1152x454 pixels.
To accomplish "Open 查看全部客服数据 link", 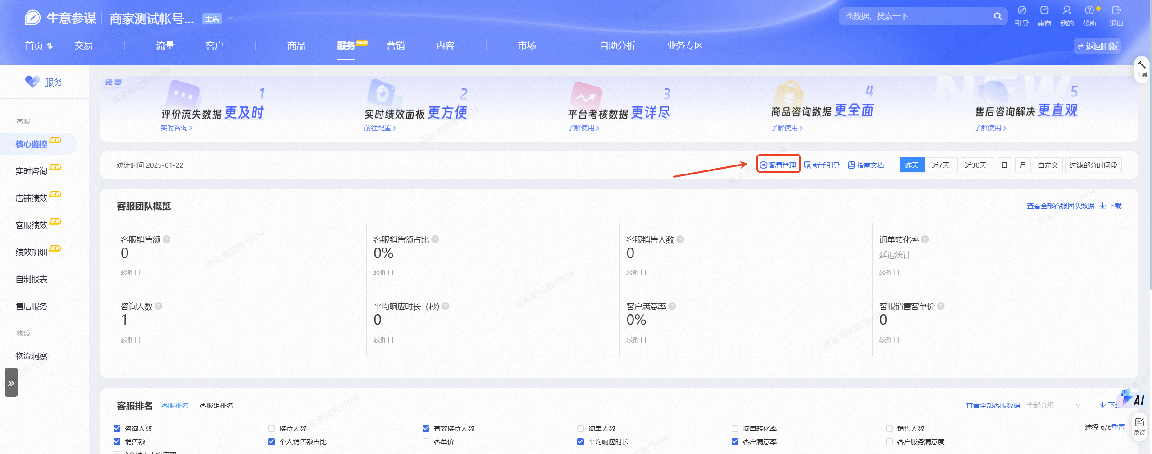I will 993,405.
